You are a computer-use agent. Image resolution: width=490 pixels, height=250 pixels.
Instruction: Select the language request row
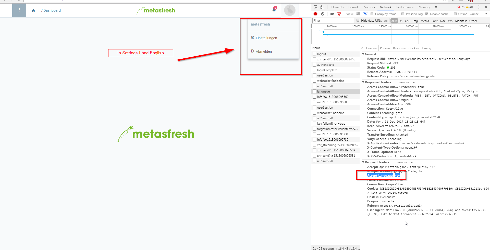click(x=336, y=91)
